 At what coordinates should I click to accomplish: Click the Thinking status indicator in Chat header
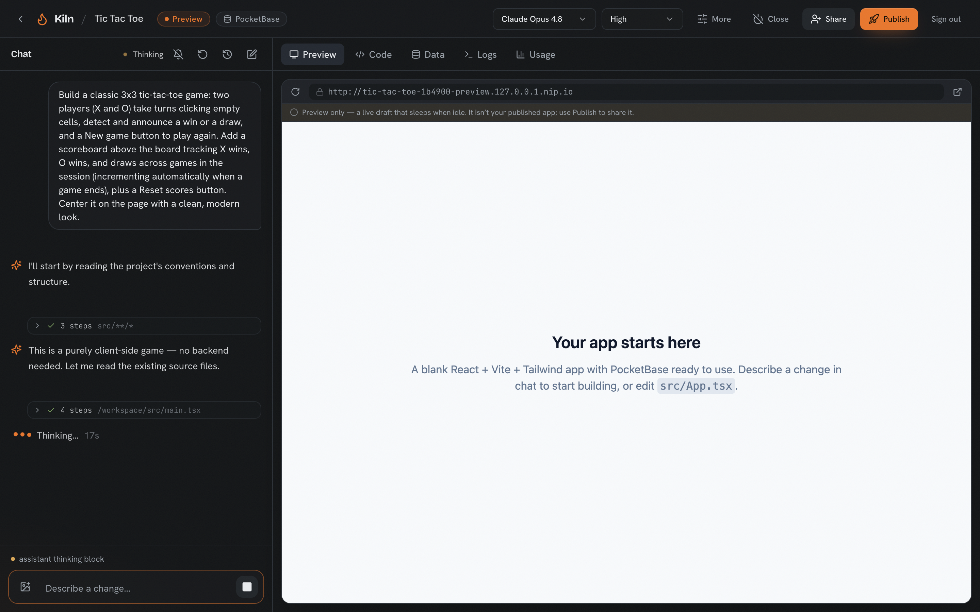143,54
